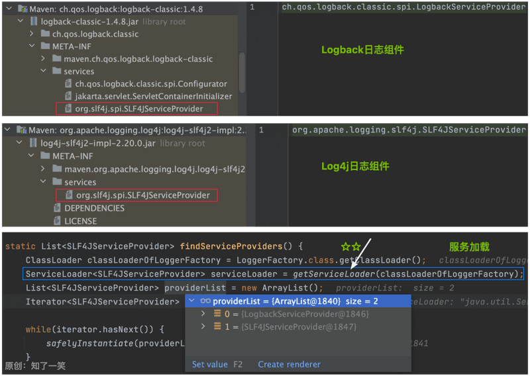
Task: Click the log4j SLF4JServiceProvider file icon
Action: (69, 194)
